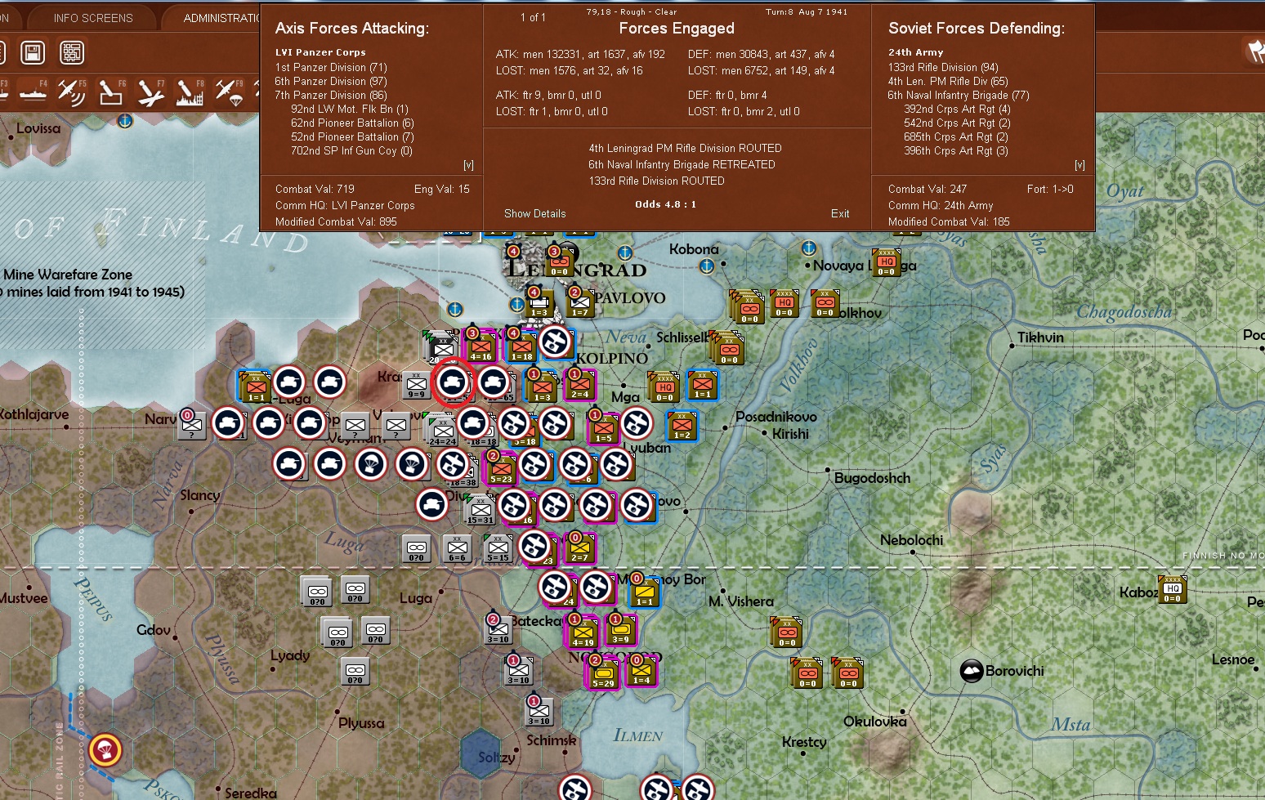Image resolution: width=1265 pixels, height=800 pixels.
Task: Open the INFO SCREENS tab
Action: pos(93,18)
